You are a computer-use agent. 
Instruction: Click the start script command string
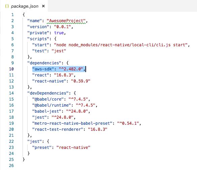pos(121,45)
